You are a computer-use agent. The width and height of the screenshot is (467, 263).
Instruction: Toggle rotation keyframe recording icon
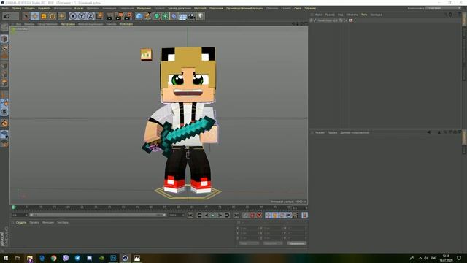(282, 216)
